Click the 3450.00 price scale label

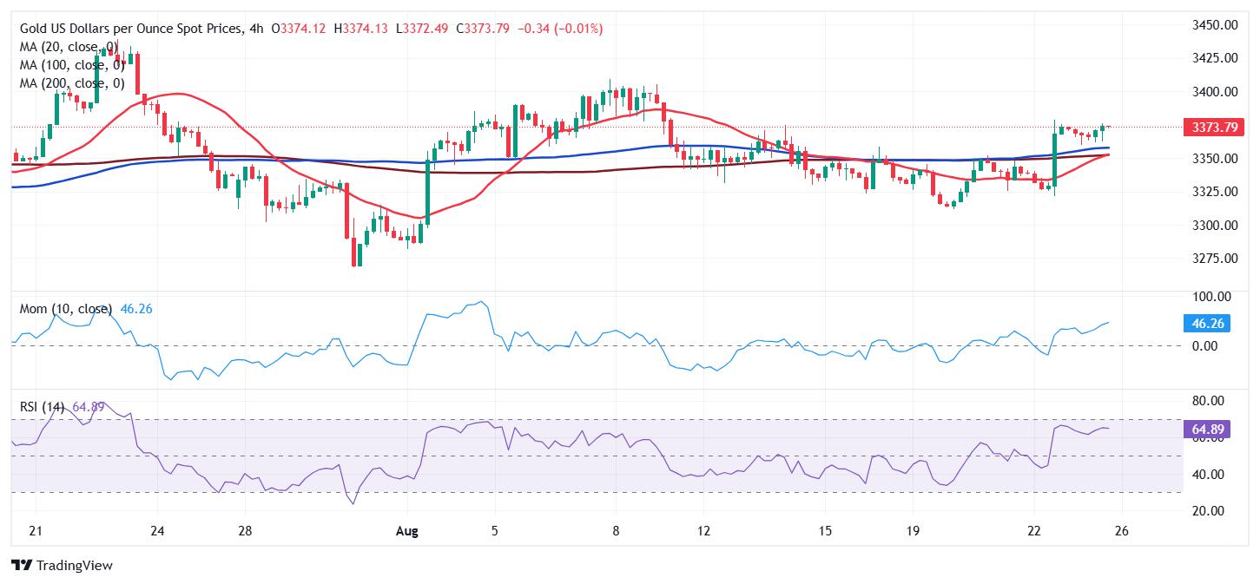point(1214,25)
